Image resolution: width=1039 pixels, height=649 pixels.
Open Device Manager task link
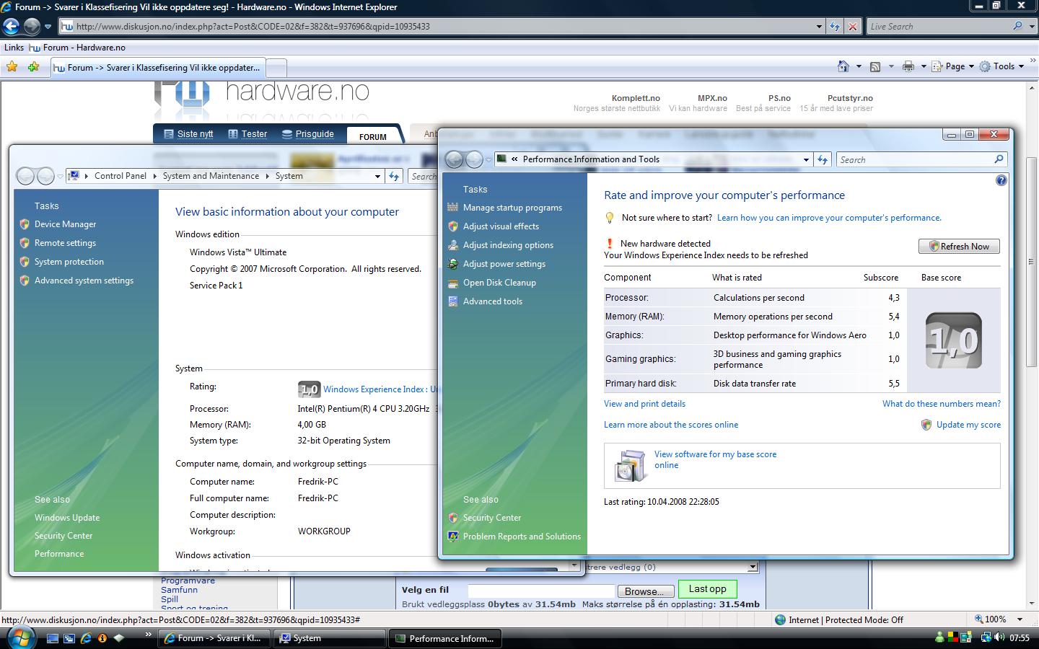[x=65, y=224]
